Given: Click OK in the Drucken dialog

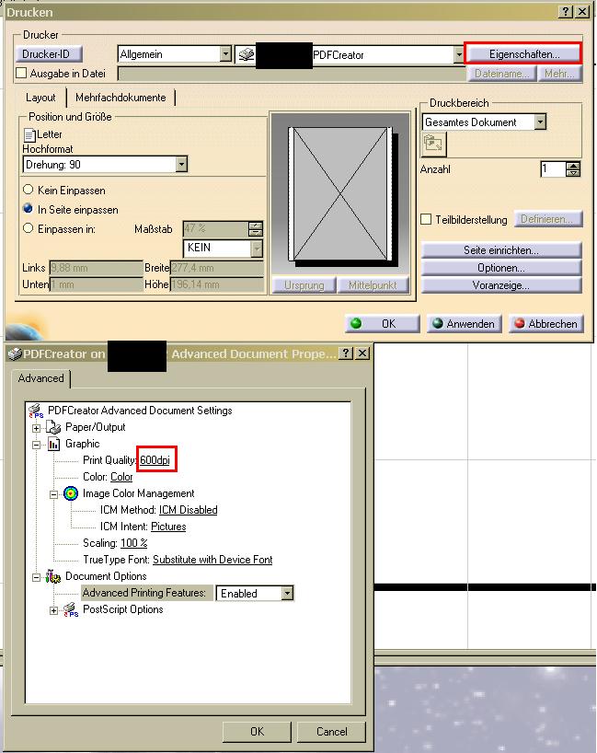Looking at the screenshot, I should [x=382, y=324].
